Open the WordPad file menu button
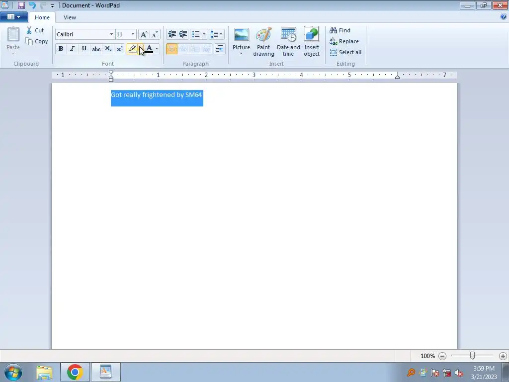 click(13, 16)
